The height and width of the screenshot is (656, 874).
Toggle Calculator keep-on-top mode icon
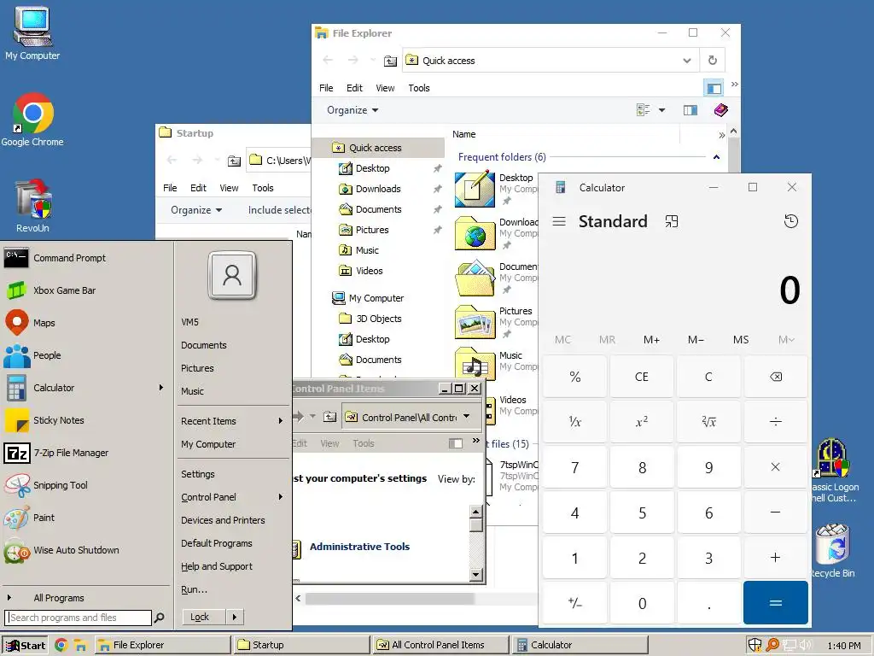pos(672,221)
